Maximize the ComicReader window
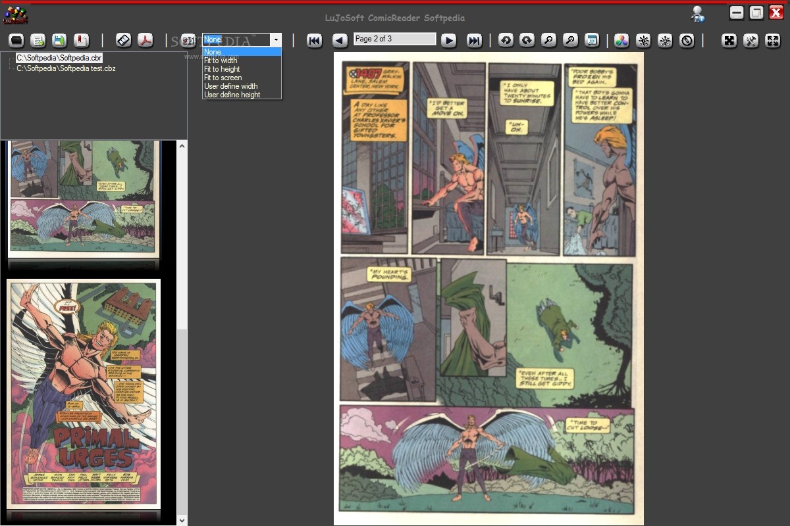 756,12
